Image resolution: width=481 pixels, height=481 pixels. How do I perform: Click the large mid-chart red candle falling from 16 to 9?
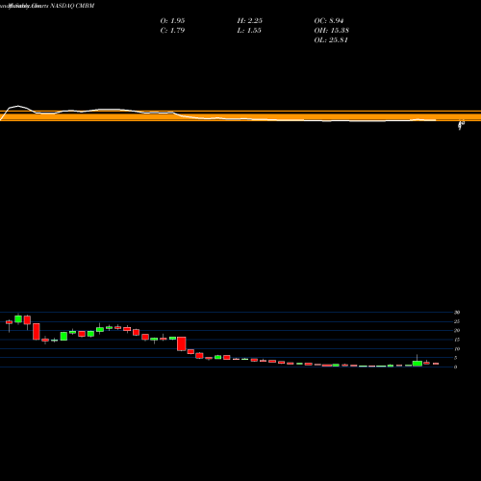tap(182, 343)
